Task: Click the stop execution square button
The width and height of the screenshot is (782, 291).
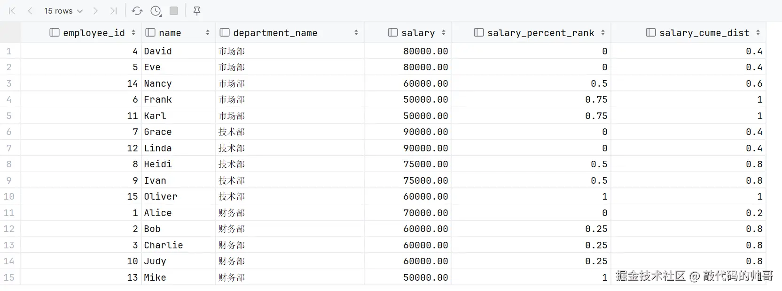Action: pyautogui.click(x=174, y=11)
